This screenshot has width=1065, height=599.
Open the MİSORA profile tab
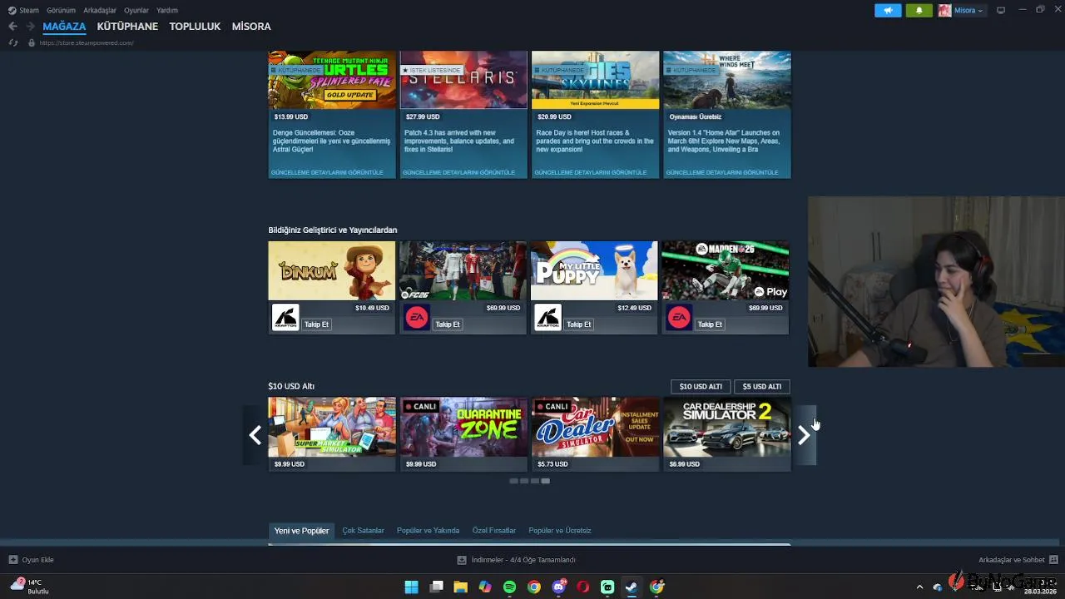click(x=251, y=27)
